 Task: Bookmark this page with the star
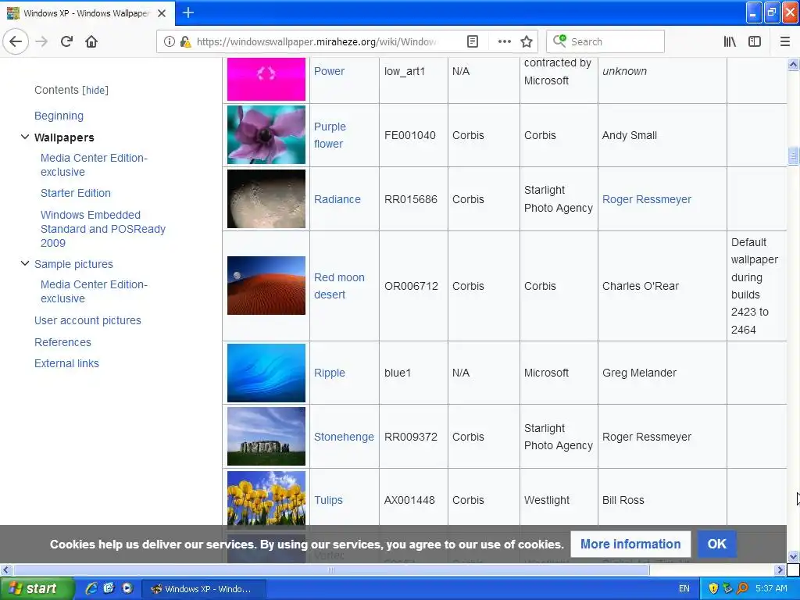tap(527, 41)
